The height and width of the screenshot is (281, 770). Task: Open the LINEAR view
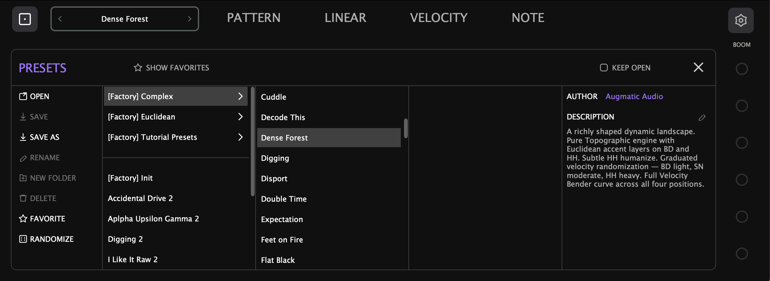345,18
